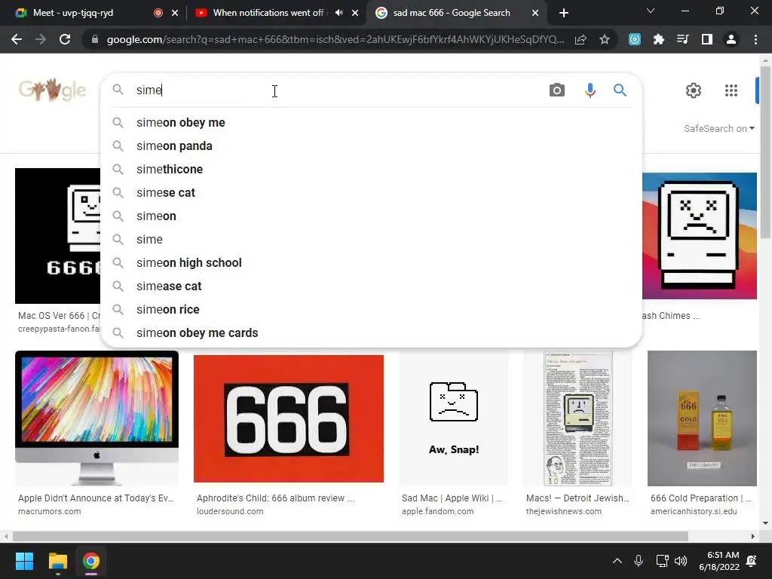Close the Meet tab
The image size is (772, 579).
click(x=175, y=13)
